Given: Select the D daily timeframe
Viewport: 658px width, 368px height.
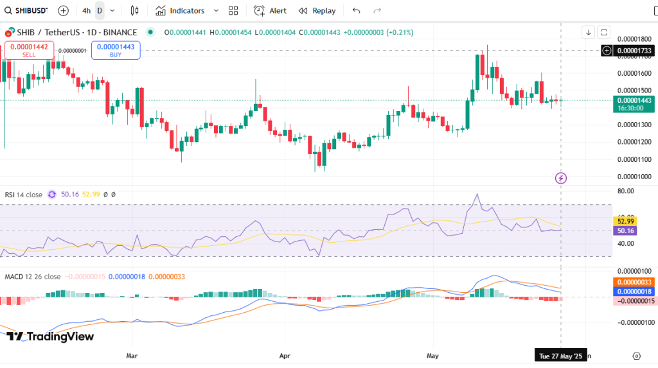Looking at the screenshot, I should pos(100,10).
